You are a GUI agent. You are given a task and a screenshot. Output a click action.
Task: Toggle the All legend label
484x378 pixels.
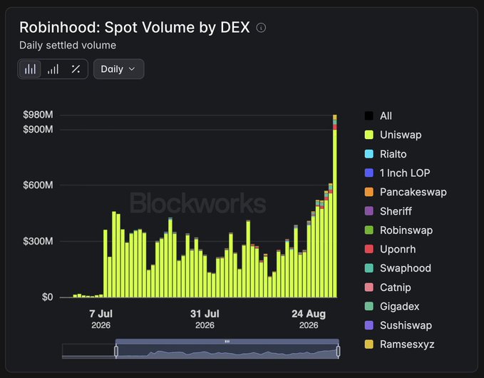point(386,116)
